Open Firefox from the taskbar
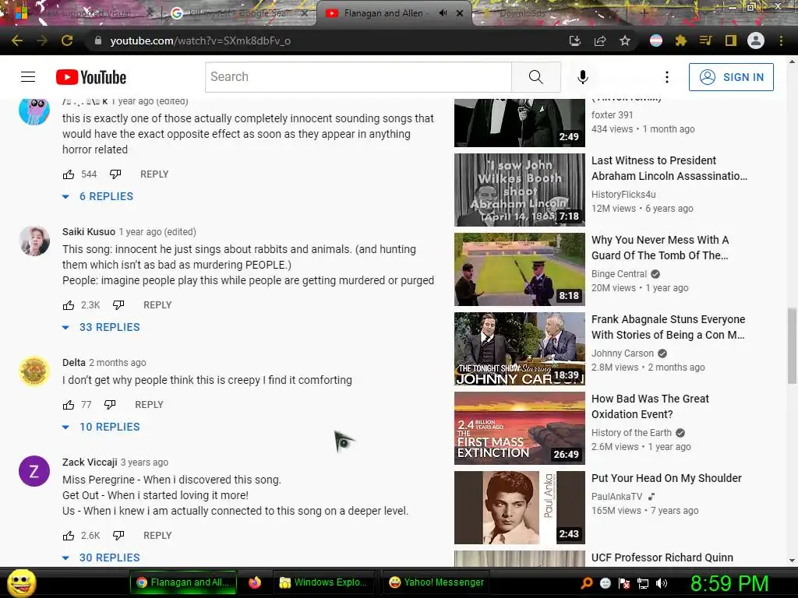 click(255, 582)
